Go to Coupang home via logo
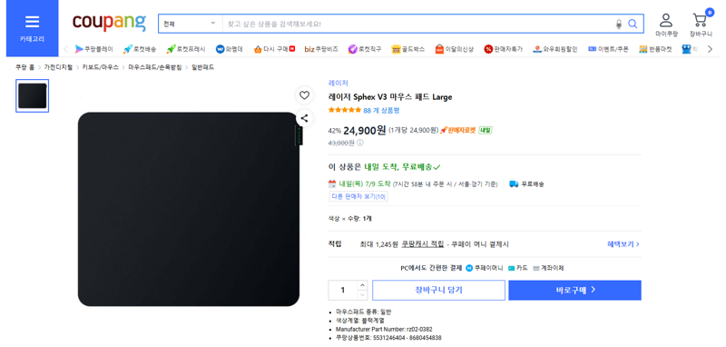The width and height of the screenshot is (726, 347). click(109, 22)
